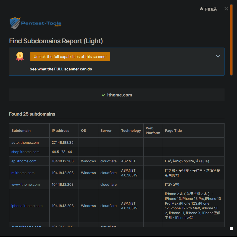Open iphone.ithome.com link
This screenshot has height=237, width=237.
[27, 206]
